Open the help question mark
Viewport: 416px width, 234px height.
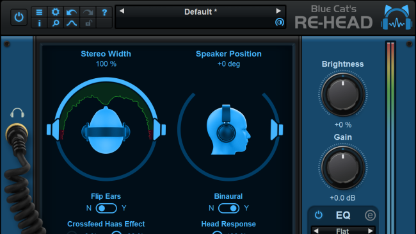click(104, 12)
